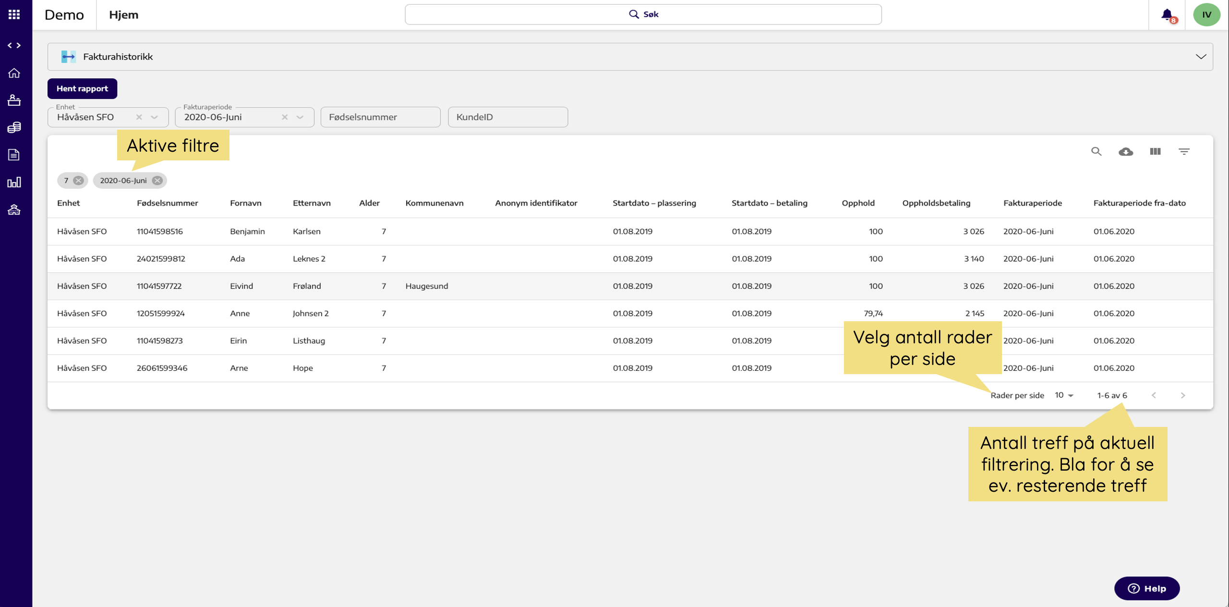Viewport: 1229px width, 607px height.
Task: Go to previous page arrow
Action: (1154, 395)
